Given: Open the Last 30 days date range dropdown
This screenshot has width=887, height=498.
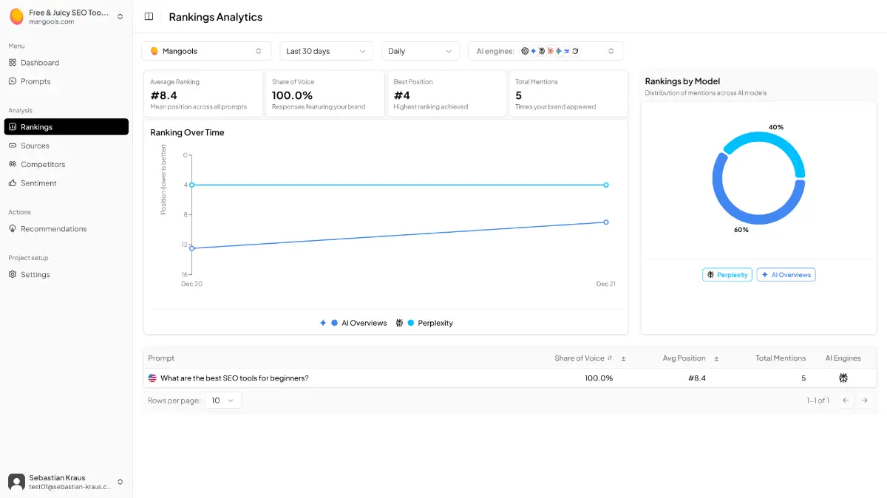Looking at the screenshot, I should [x=325, y=51].
